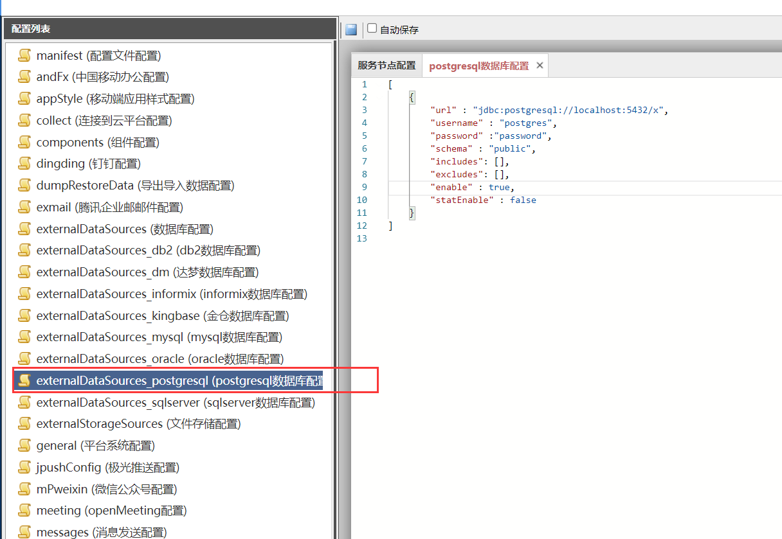782x539 pixels.
Task: Select externalDataSources_kingbase (金仓数据库配置)
Action: coord(163,316)
